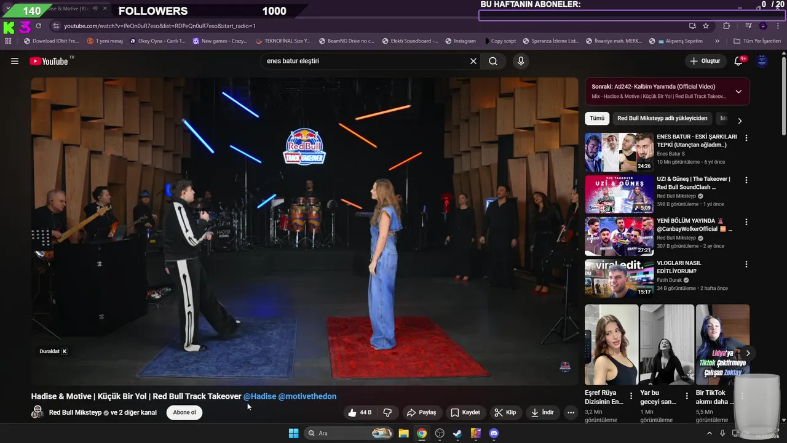Screen dimensions: 787x443
Task: Open the Yar bu geceyi short
Action: tap(667, 345)
